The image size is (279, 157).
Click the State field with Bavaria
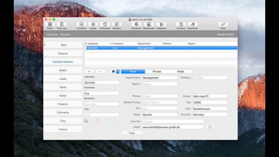160,115
